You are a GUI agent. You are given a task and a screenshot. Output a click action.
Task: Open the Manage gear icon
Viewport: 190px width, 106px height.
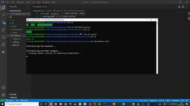click(x=3, y=95)
